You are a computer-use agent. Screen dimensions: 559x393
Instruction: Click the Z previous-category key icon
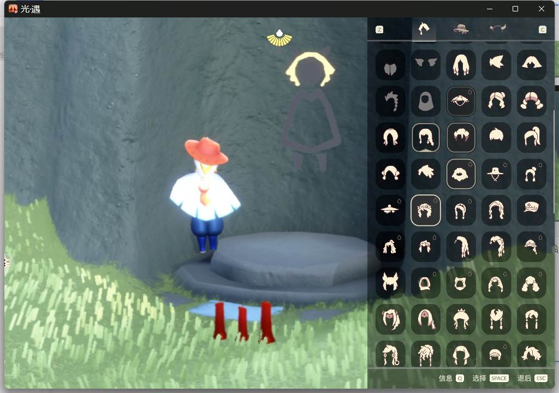click(x=379, y=29)
